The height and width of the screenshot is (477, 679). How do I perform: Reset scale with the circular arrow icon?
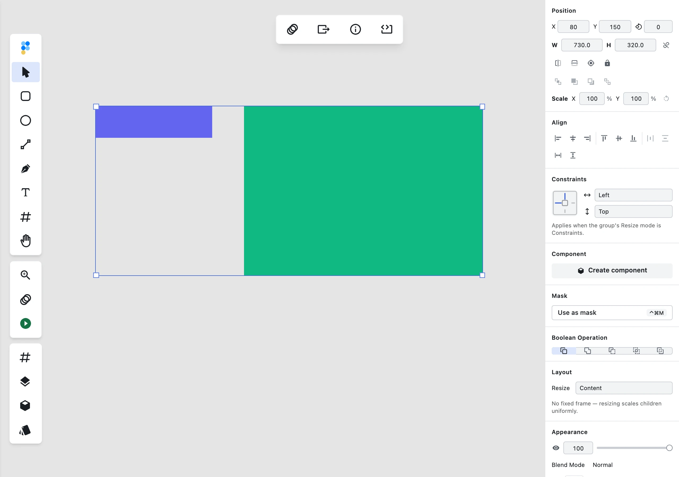pos(666,99)
